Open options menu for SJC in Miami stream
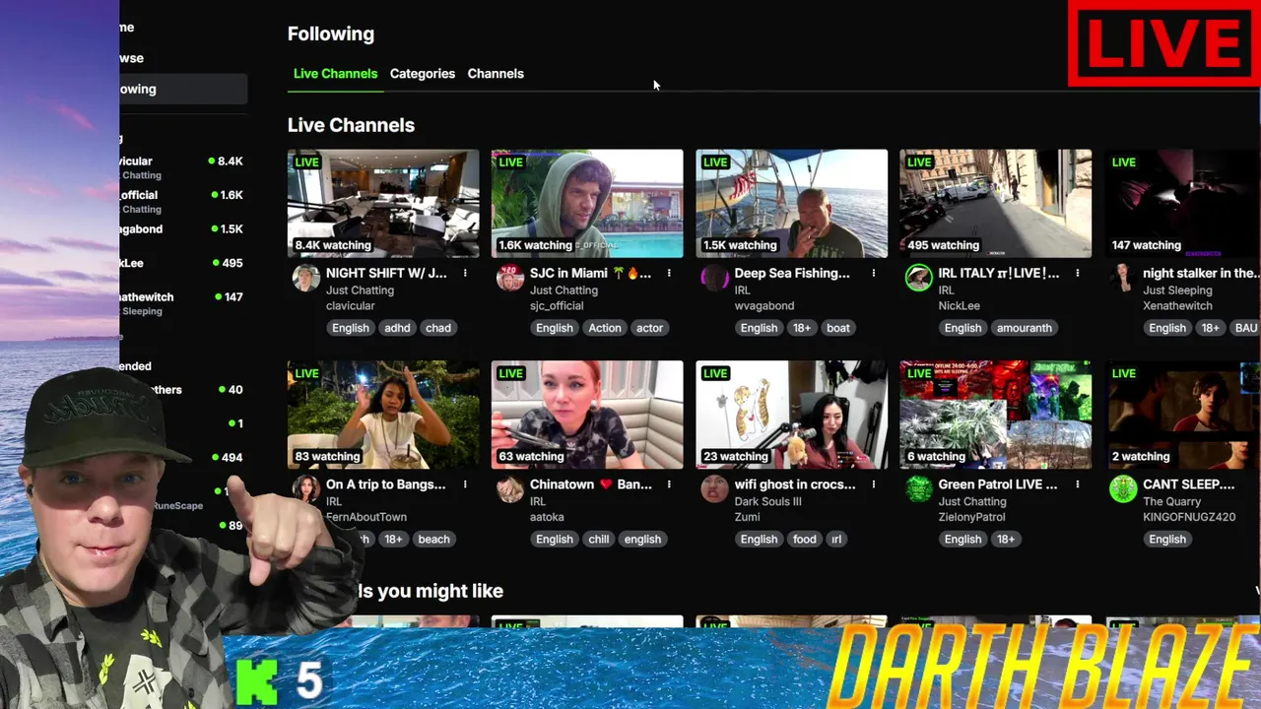Viewport: 1261px width, 709px height. [669, 274]
